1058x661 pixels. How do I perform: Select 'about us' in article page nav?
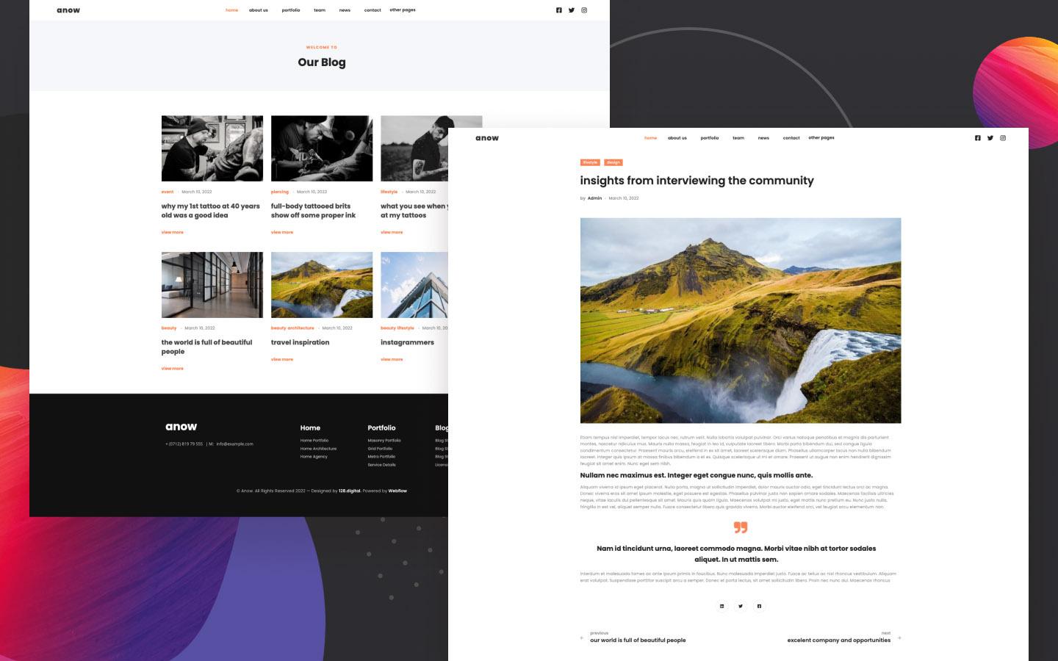pos(677,138)
